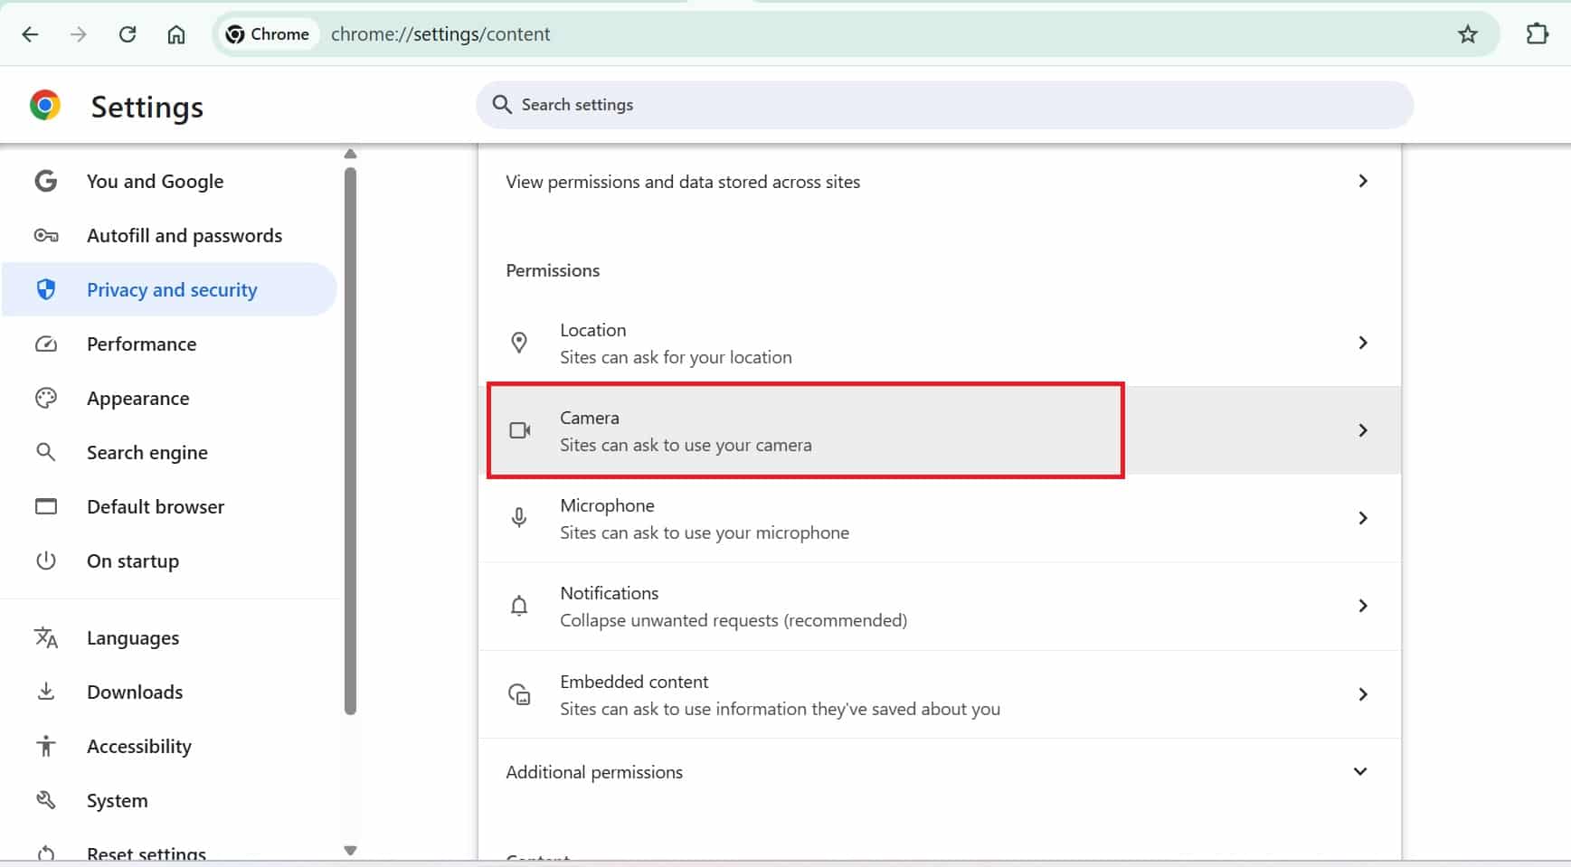The height and width of the screenshot is (867, 1571).
Task: Click the Embedded content icon
Action: click(x=519, y=694)
